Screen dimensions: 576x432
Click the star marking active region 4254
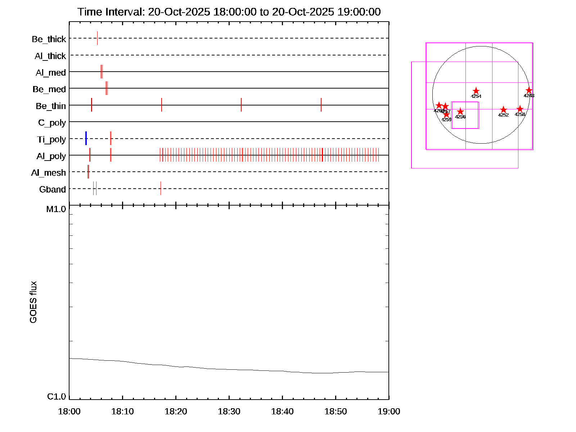[476, 91]
